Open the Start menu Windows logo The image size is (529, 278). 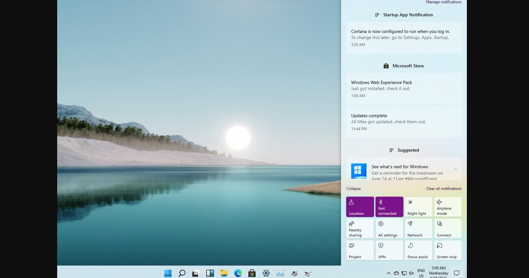pyautogui.click(x=168, y=273)
